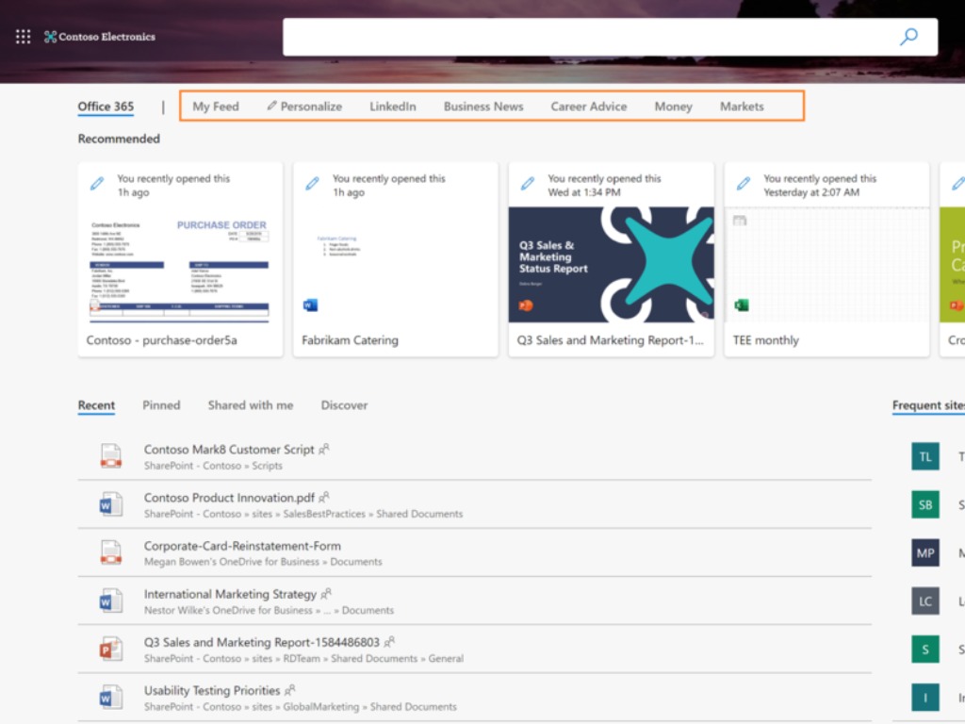The height and width of the screenshot is (724, 965).
Task: Open the Personalize feed option
Action: [304, 107]
